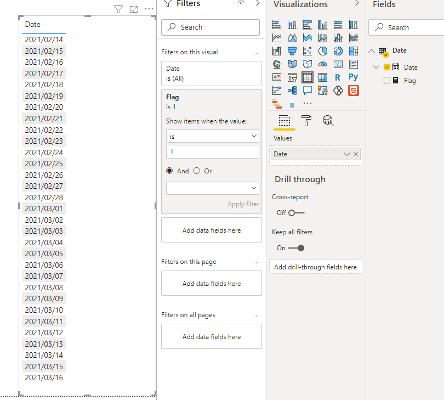This screenshot has width=444, height=400.
Task: Select the Table visual icon
Action: coord(307,77)
